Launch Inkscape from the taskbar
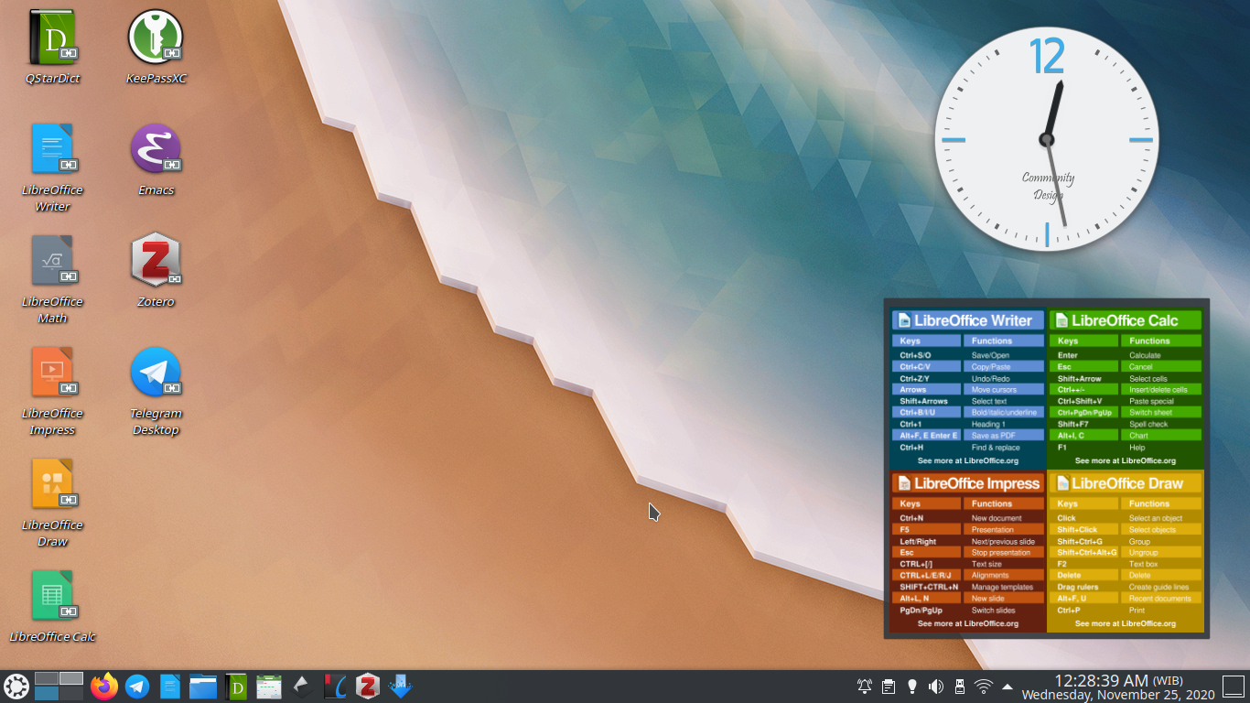The image size is (1250, 703). (x=302, y=687)
